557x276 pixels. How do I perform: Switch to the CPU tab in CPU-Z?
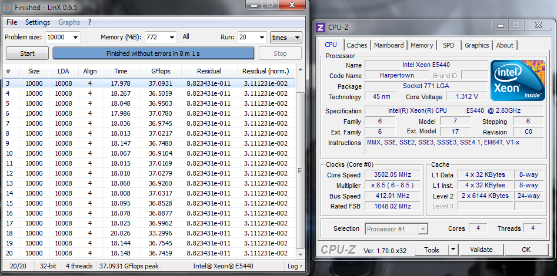pos(331,45)
